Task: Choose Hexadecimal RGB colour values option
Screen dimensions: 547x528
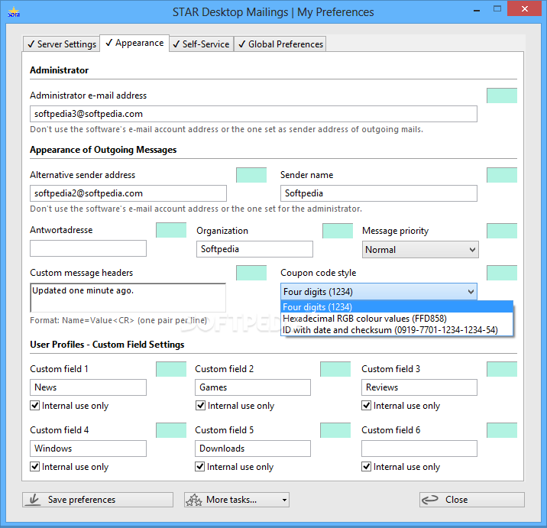Action: point(397,319)
